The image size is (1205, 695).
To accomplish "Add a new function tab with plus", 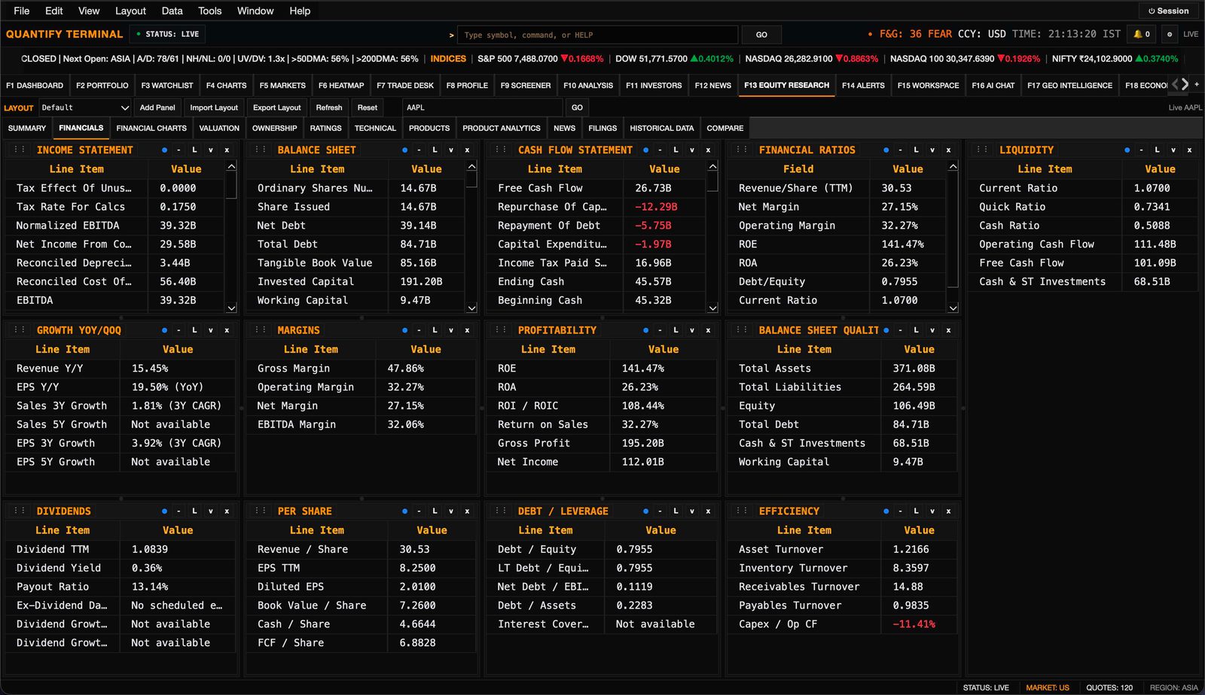I will click(x=1197, y=84).
